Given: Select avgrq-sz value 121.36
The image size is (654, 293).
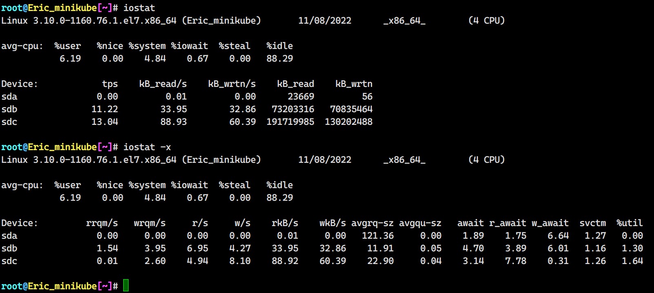Looking at the screenshot, I should 378,236.
